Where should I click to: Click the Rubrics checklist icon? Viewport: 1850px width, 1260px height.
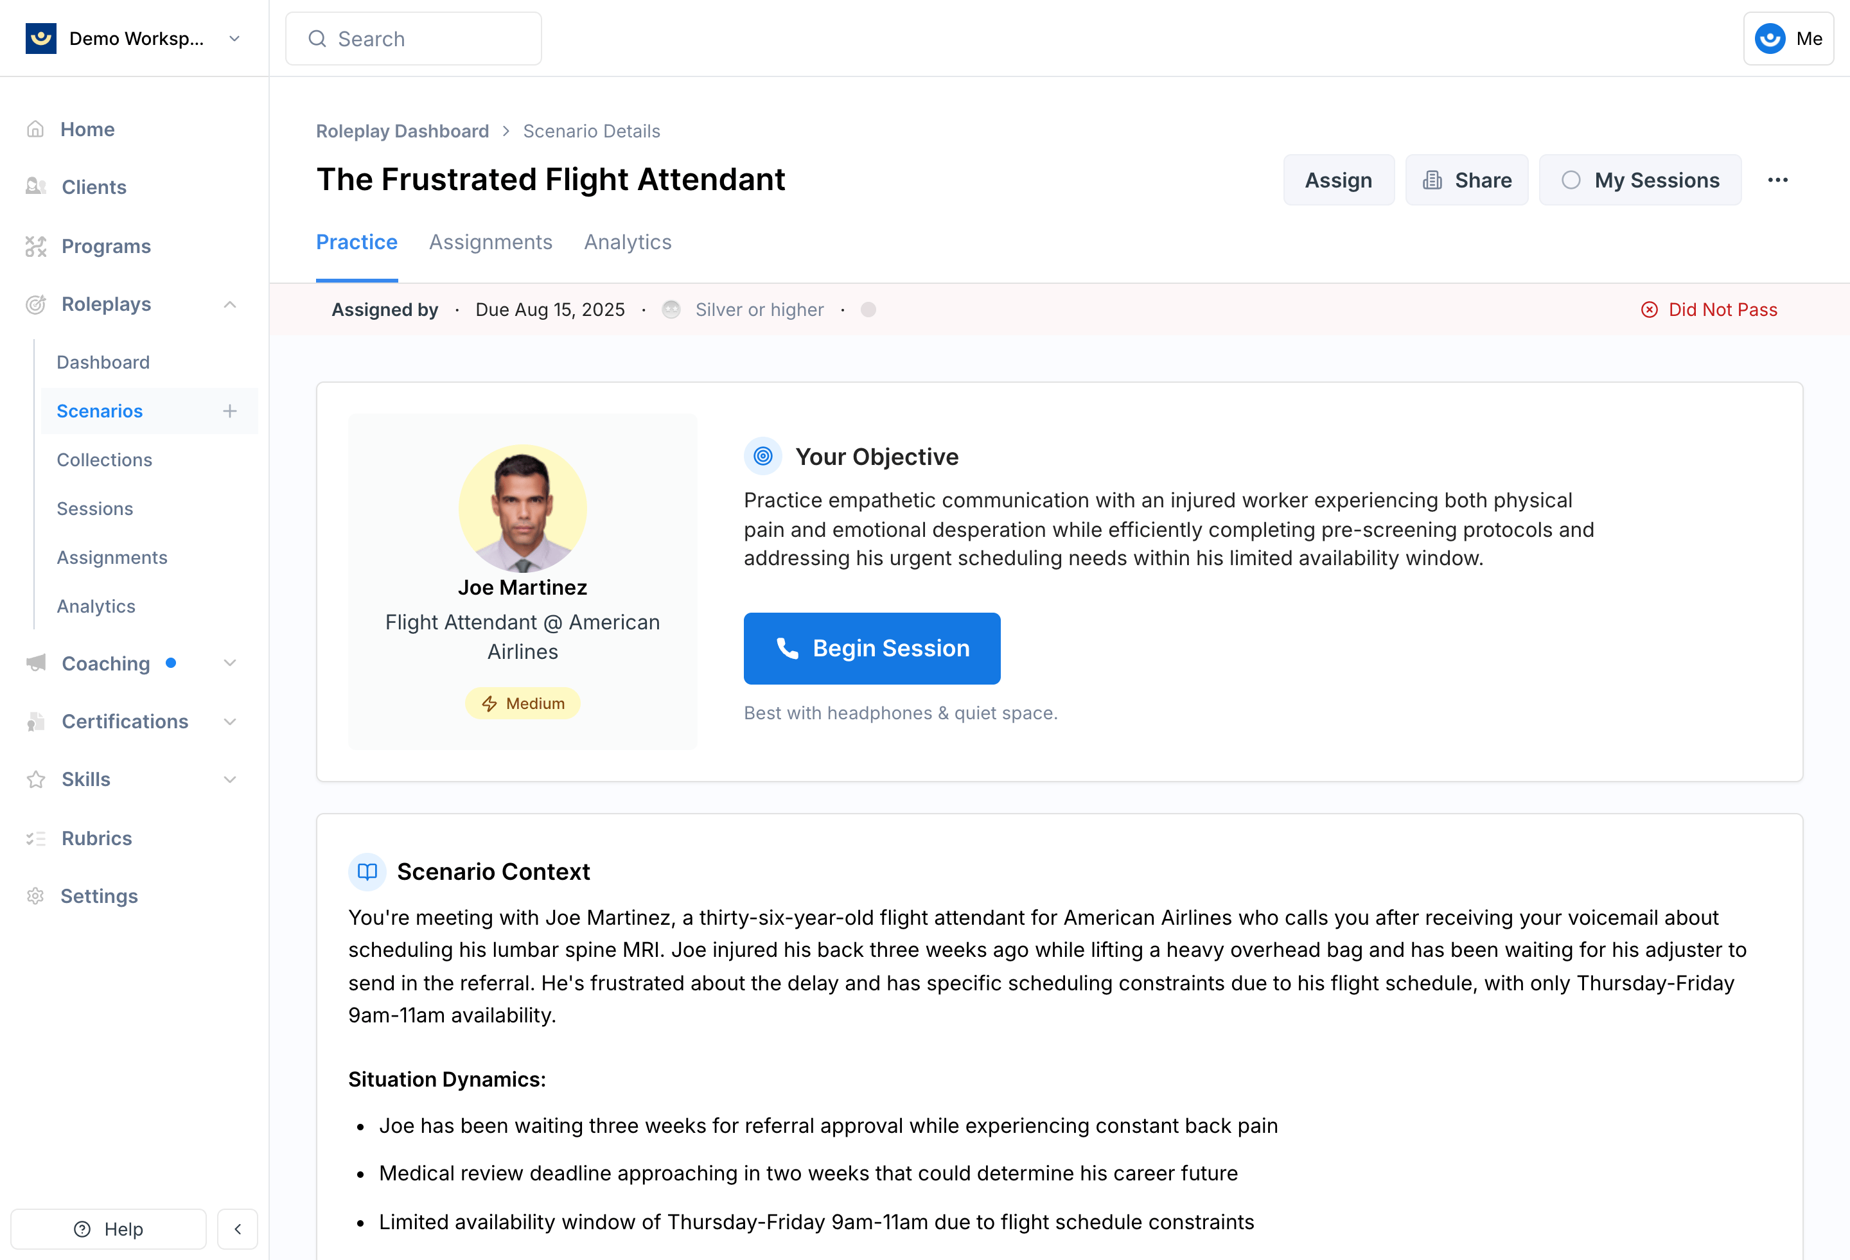[36, 838]
